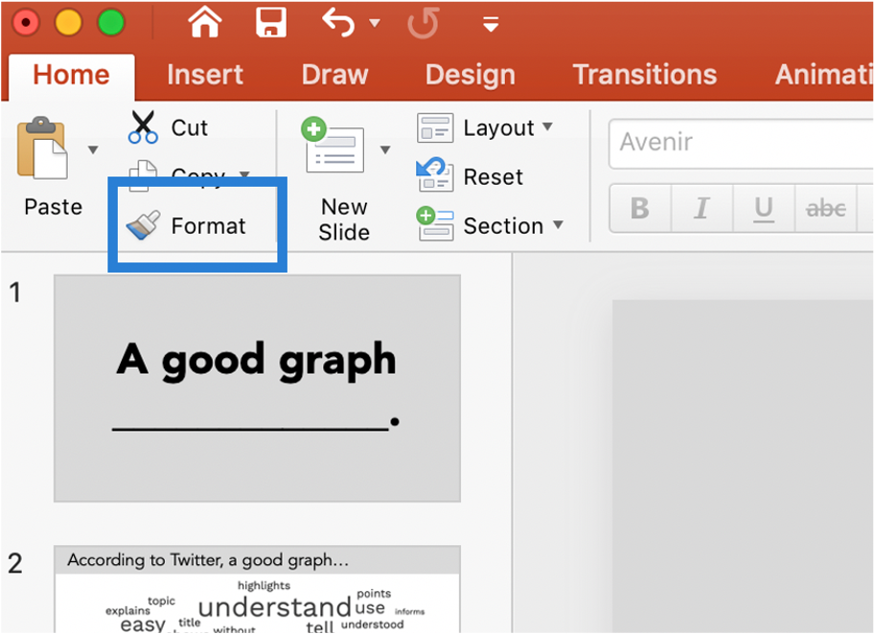The width and height of the screenshot is (874, 634).
Task: Toggle Bold formatting
Action: pyautogui.click(x=639, y=208)
